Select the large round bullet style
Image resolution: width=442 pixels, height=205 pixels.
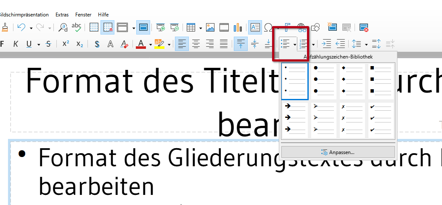[x=323, y=82]
